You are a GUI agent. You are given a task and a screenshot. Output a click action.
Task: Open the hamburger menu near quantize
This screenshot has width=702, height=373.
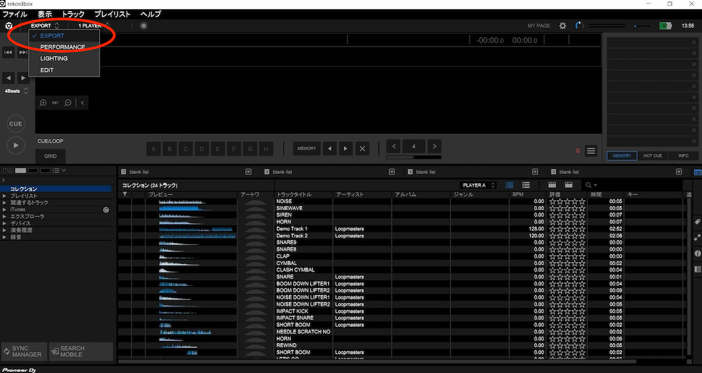click(591, 151)
